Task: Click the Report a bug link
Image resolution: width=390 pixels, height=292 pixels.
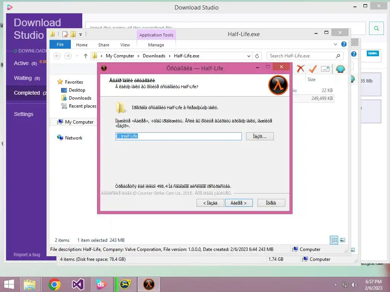Action: click(27, 254)
